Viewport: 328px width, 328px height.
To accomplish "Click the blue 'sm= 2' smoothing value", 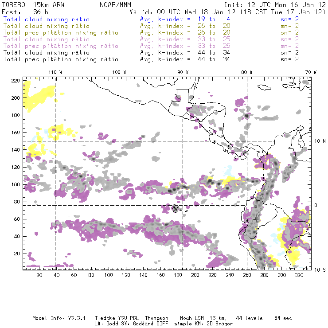I will [x=290, y=19].
